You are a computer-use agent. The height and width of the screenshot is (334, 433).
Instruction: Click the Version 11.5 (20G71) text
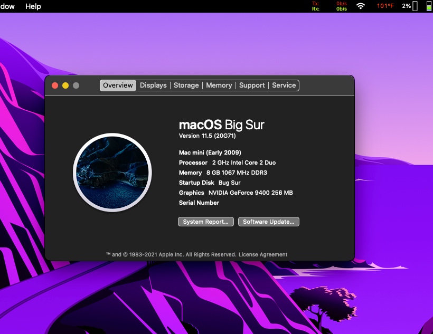point(208,136)
